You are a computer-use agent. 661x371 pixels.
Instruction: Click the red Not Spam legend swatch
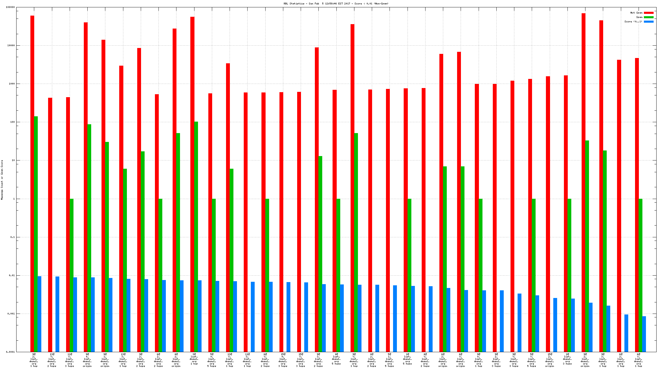tap(649, 13)
